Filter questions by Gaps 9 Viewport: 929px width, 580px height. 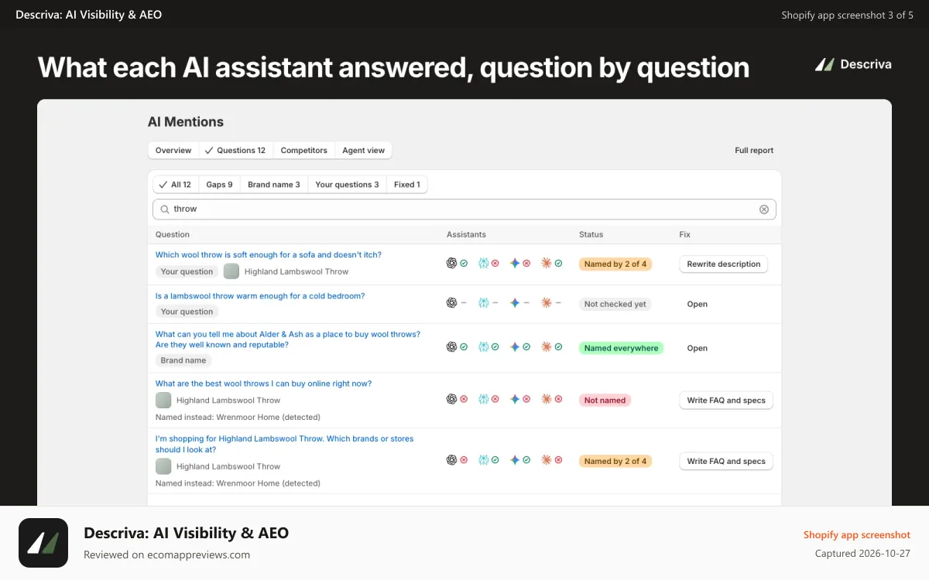[x=219, y=185]
